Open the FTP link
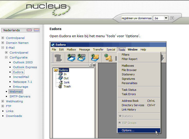This screenshot has height=139, width=189. 8,106
